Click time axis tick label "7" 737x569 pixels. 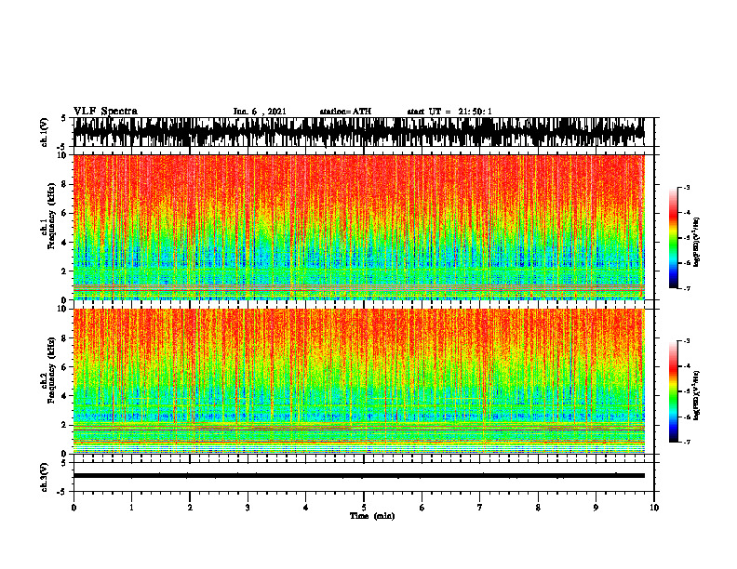pos(480,508)
